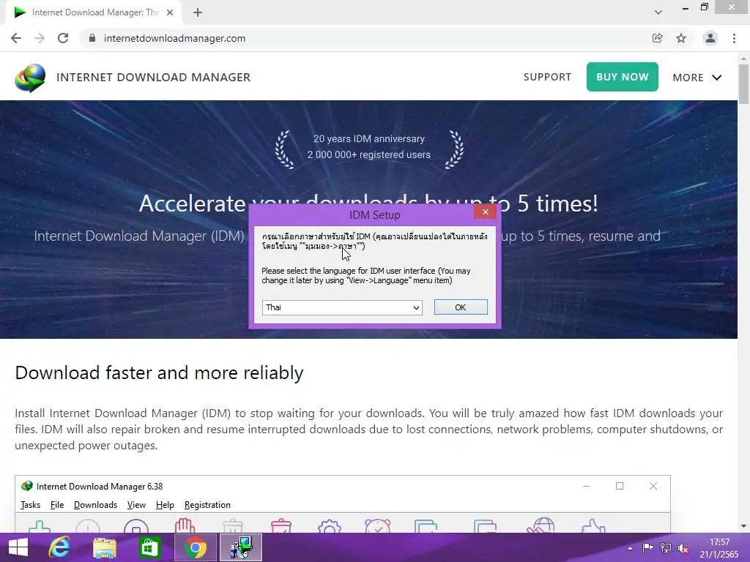Open Action Center flag icon
Viewport: 750px width, 562px height.
[x=647, y=547]
